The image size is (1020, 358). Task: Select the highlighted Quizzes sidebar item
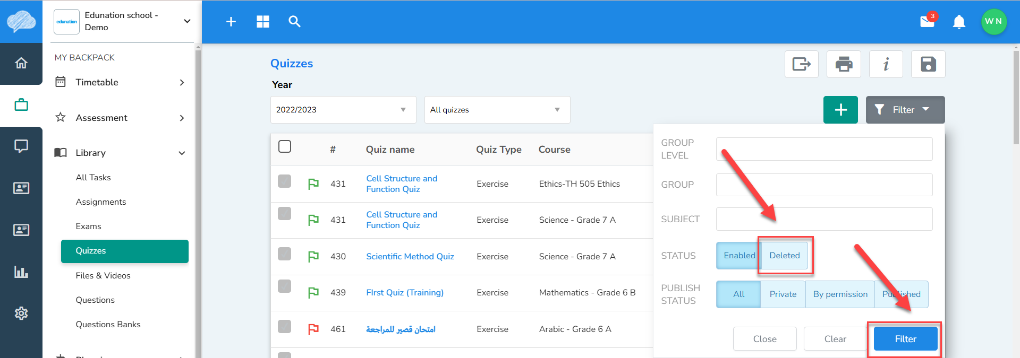(x=125, y=251)
